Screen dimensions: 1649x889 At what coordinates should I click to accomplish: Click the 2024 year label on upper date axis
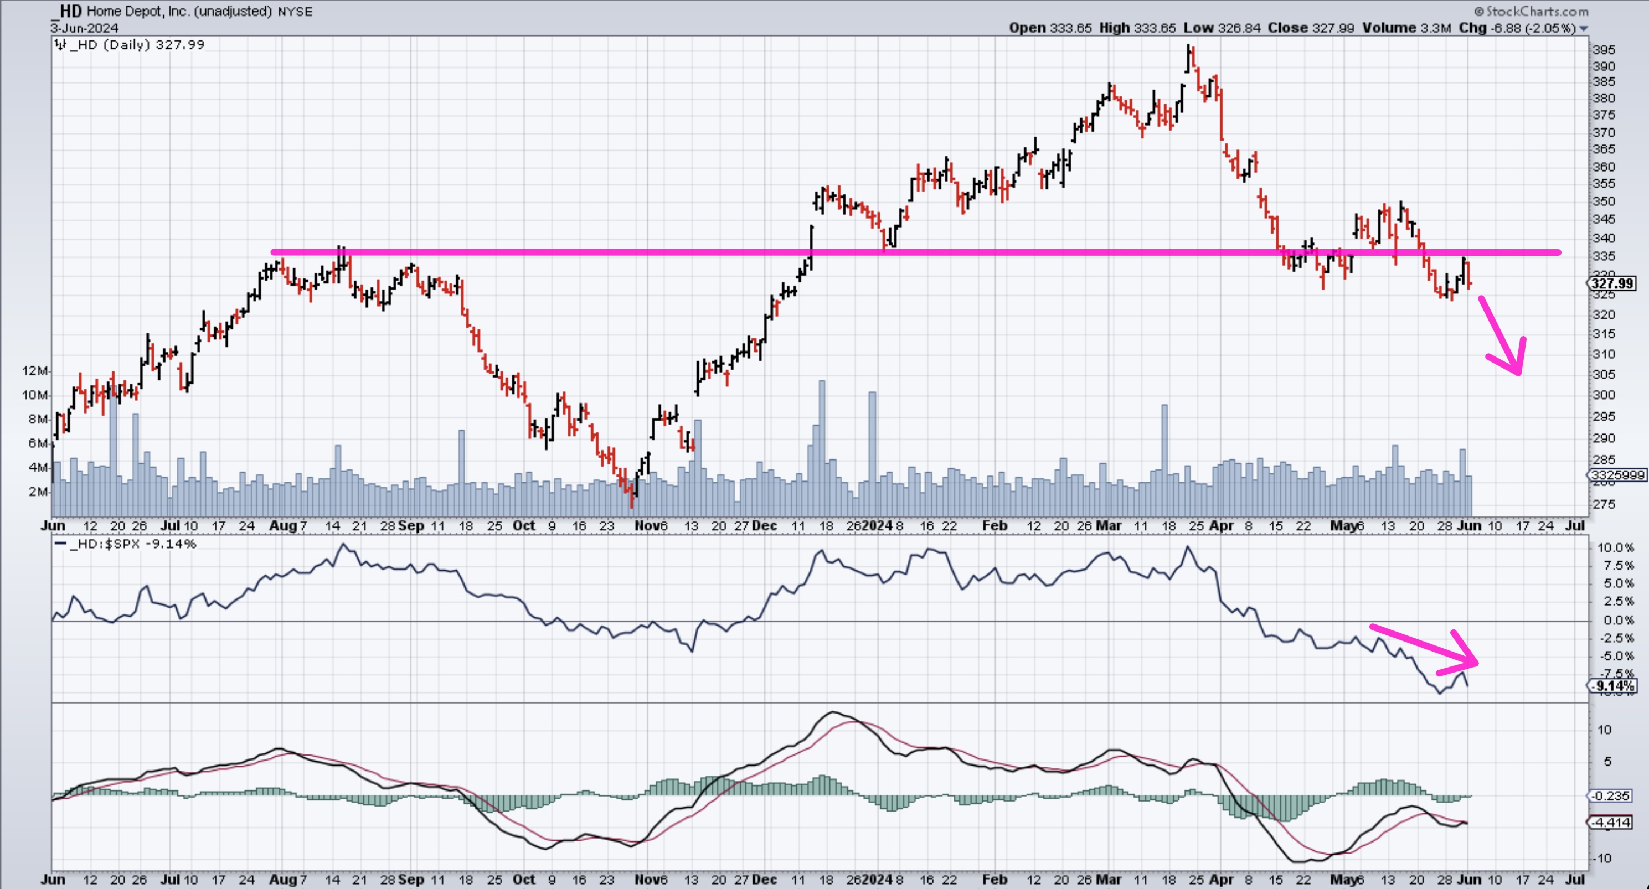click(x=877, y=525)
